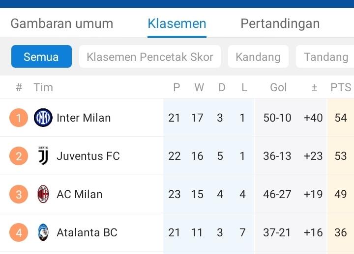The height and width of the screenshot is (254, 354).
Task: Open the Juventus FC team name
Action: [88, 156]
